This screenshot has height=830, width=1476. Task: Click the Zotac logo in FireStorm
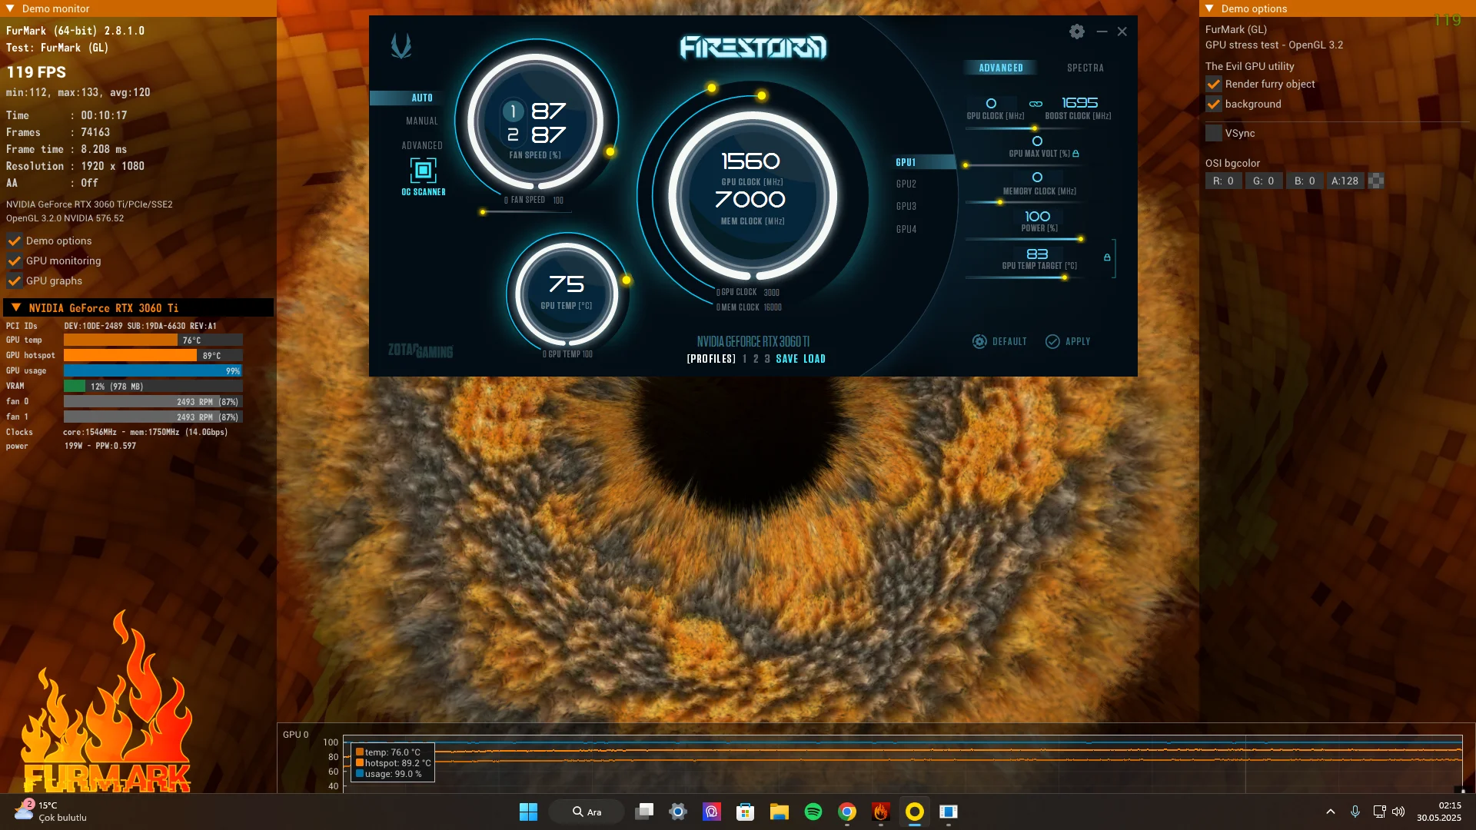coord(401,46)
